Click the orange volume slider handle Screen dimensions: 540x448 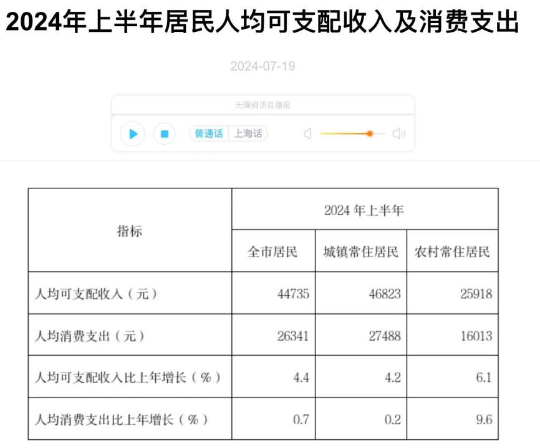[370, 134]
